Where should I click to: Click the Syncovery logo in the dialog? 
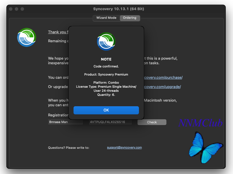(x=106, y=41)
